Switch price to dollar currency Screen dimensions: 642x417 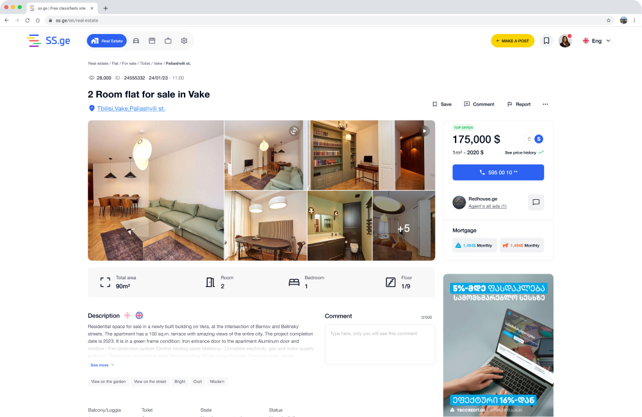539,139
